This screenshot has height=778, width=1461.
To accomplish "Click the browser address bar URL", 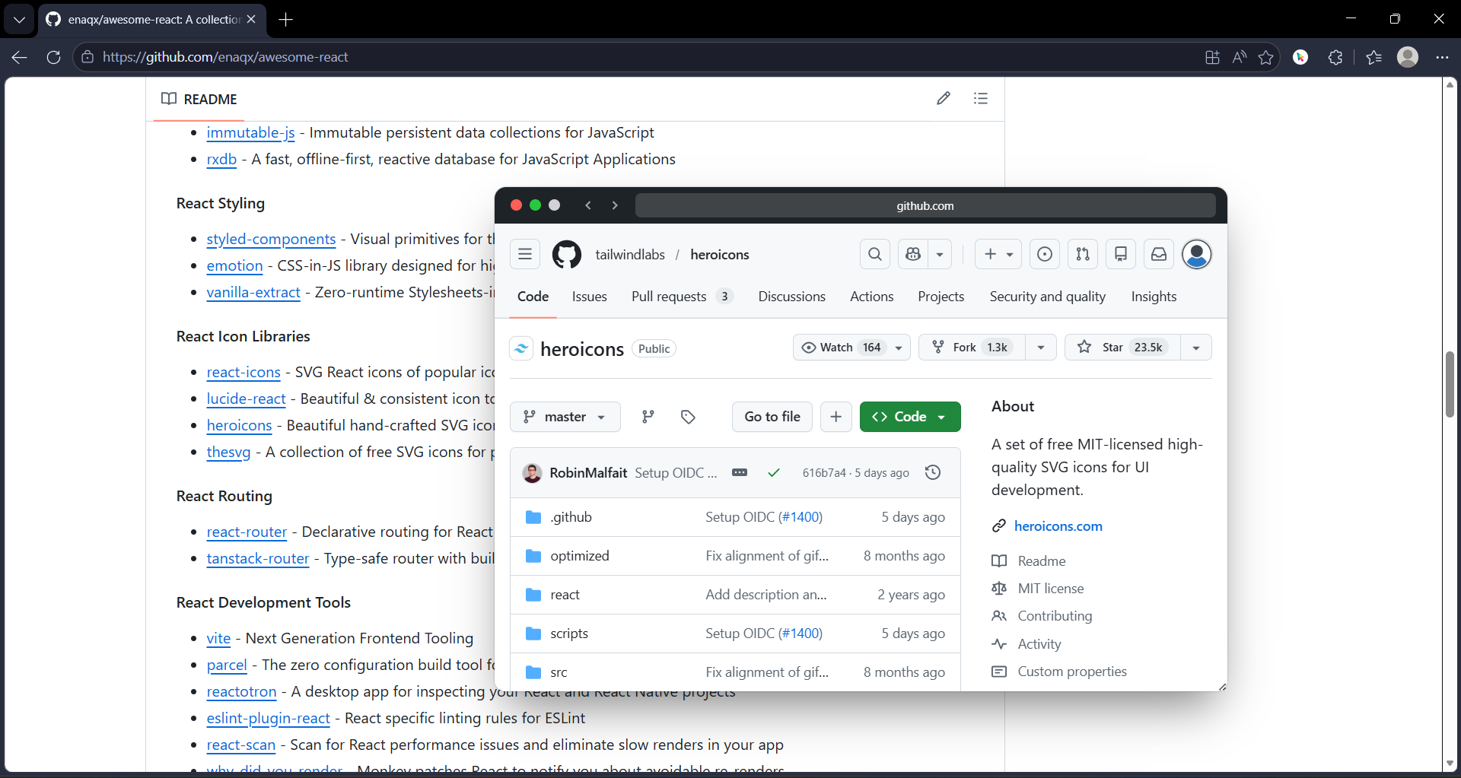I will click(x=225, y=57).
